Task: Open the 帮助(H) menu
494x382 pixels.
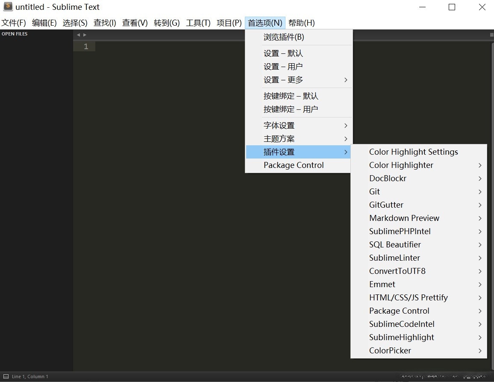Action: [x=301, y=23]
